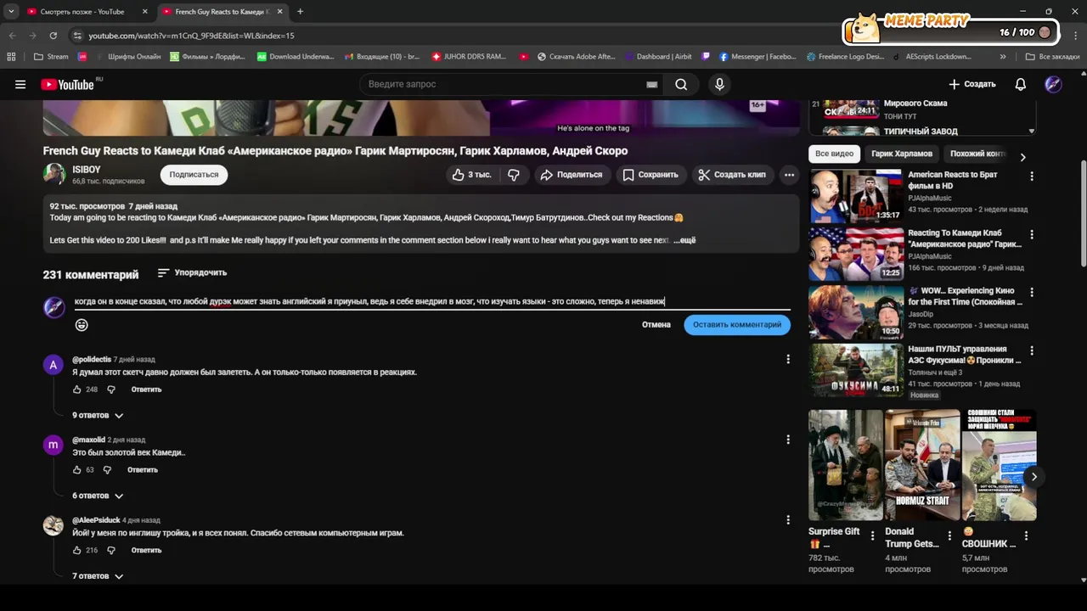
Task: Open the @polidectis commenter profile link
Action: tap(92, 359)
